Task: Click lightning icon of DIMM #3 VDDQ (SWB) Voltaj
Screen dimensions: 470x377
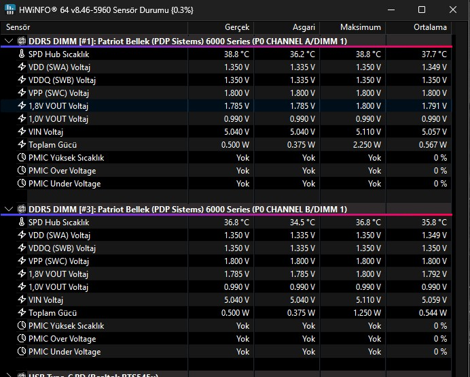Action: tap(22, 248)
